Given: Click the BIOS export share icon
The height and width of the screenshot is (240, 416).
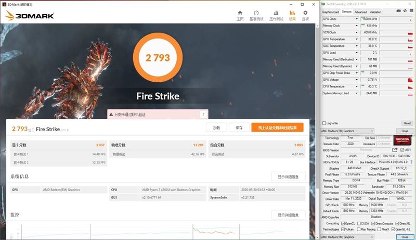Looking at the screenshot, I should 395,150.
